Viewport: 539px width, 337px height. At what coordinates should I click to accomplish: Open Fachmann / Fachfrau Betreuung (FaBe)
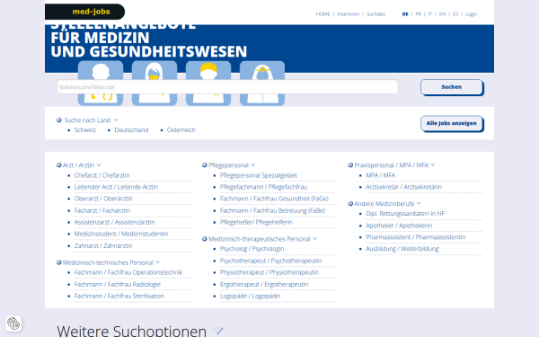(272, 210)
